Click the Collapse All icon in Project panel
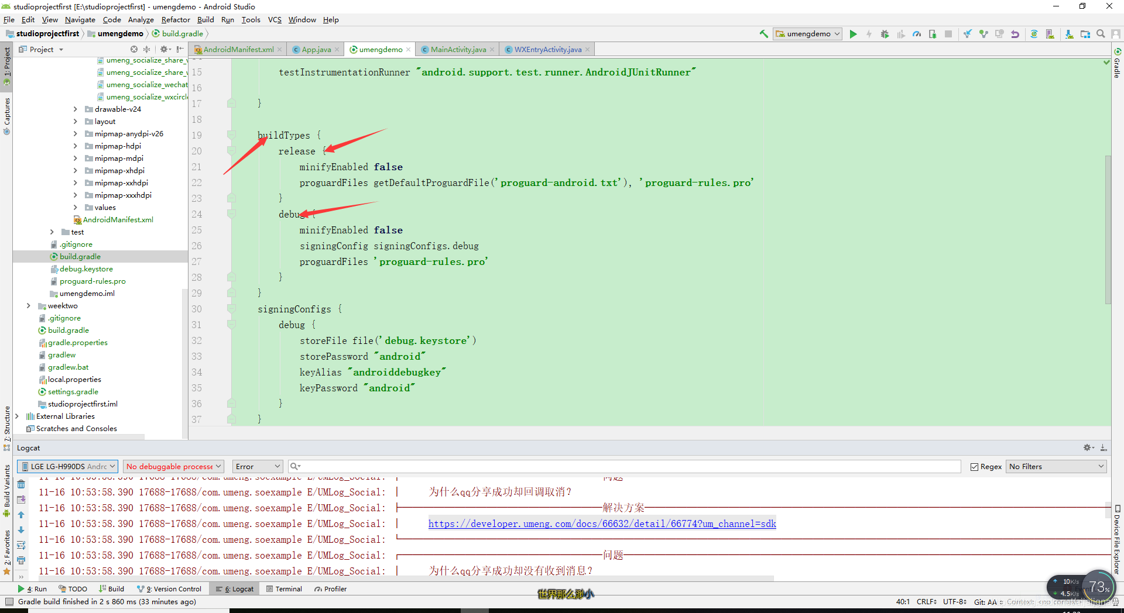Viewport: 1124px width, 613px height. click(146, 49)
